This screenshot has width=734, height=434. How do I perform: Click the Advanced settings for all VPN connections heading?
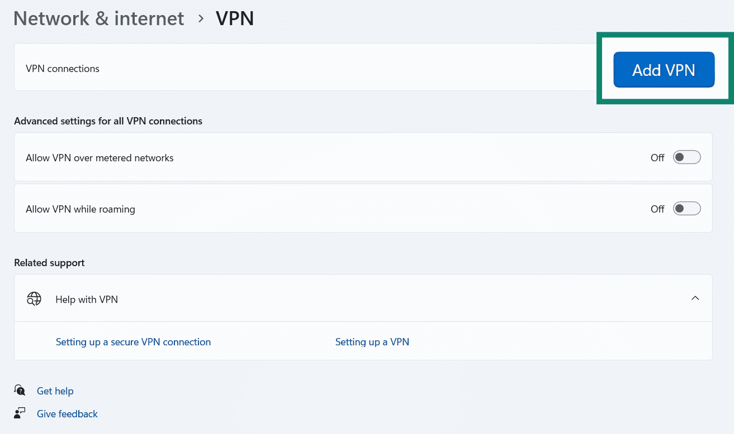(108, 121)
